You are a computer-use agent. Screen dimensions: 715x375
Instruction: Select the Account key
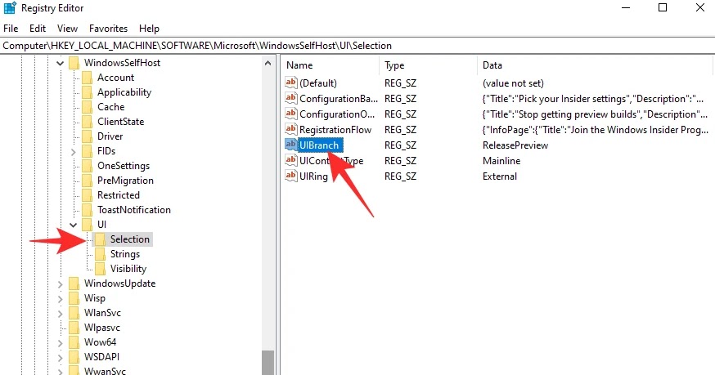[x=116, y=78]
